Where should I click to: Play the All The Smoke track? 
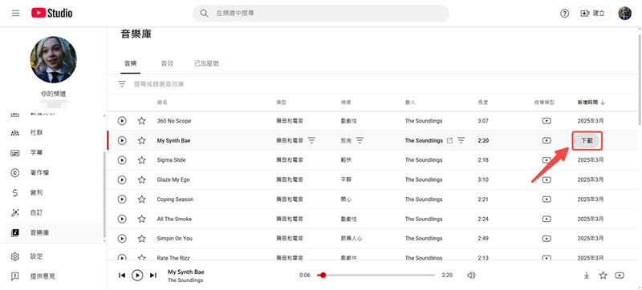click(x=122, y=219)
